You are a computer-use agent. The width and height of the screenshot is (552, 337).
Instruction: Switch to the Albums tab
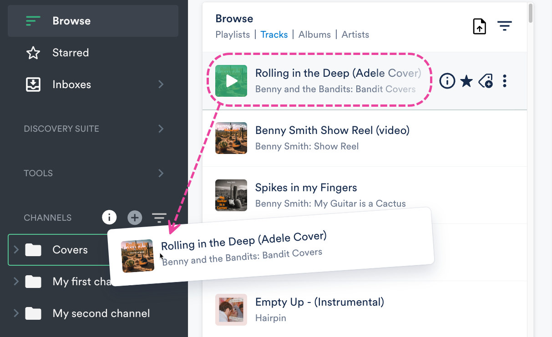[x=314, y=35]
